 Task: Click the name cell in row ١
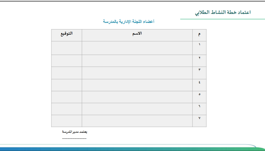coord(137,48)
